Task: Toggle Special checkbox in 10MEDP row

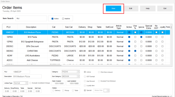Action: coord(141,32)
